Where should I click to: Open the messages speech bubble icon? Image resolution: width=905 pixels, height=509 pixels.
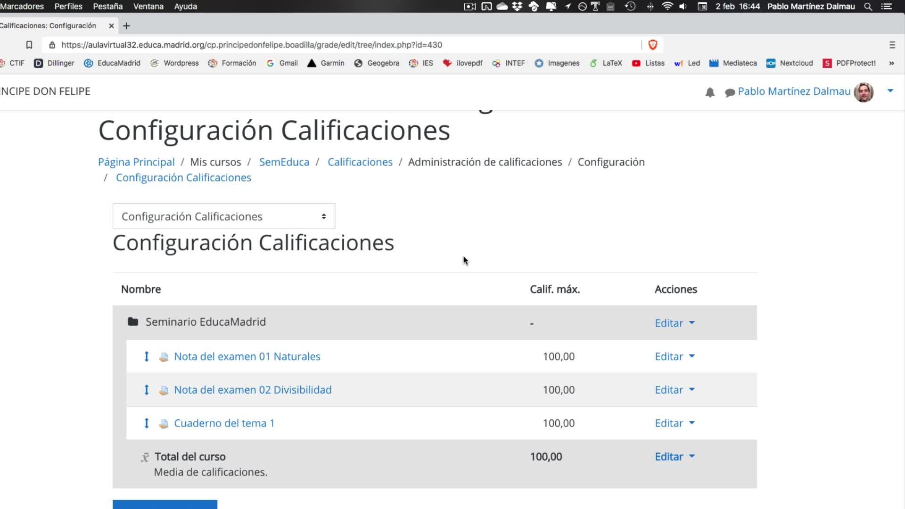(730, 92)
